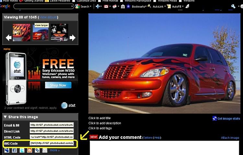This screenshot has width=243, height=155.
Task: Open Search button dropdown arrow
Action: tap(90, 6)
